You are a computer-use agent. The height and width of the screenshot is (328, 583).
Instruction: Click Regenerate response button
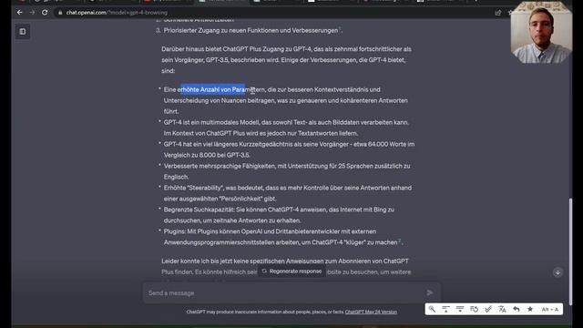pyautogui.click(x=291, y=272)
